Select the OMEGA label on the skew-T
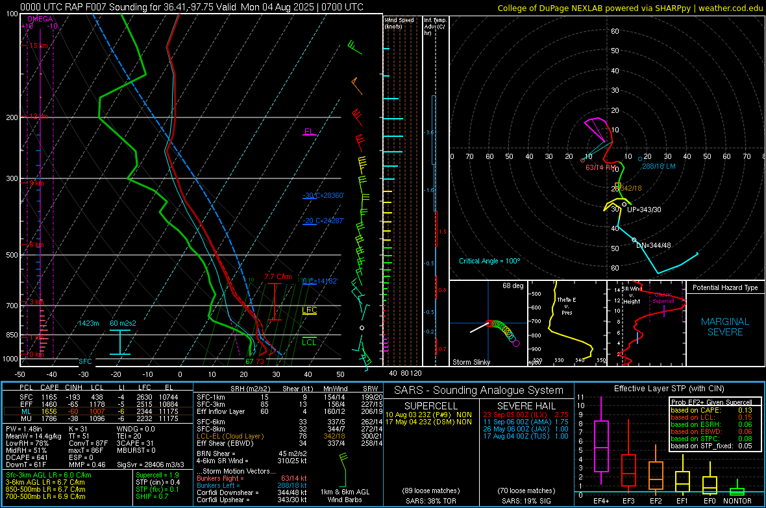766x508 pixels. pyautogui.click(x=40, y=19)
